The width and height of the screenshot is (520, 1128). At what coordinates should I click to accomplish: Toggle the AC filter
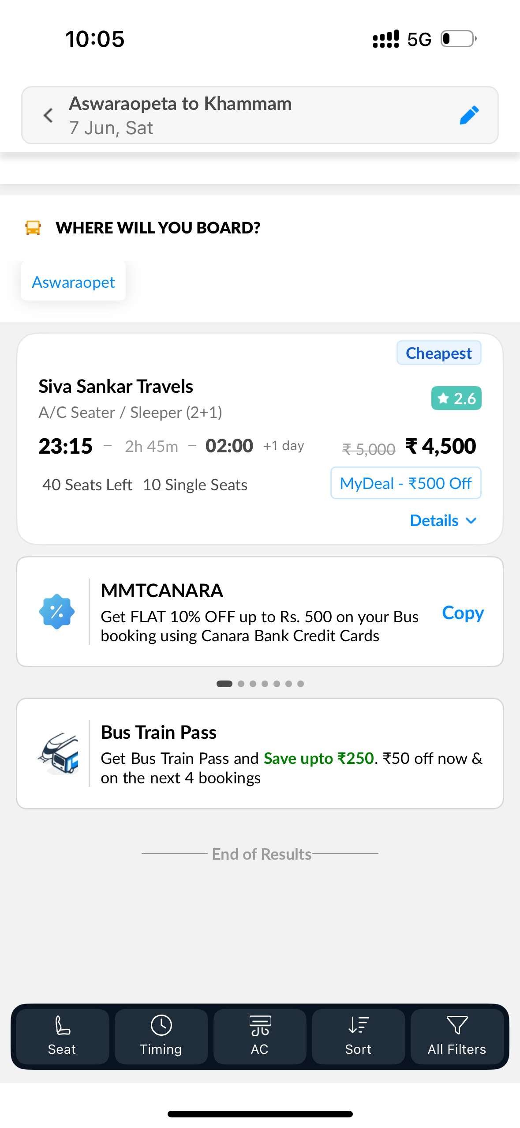pyautogui.click(x=260, y=1036)
